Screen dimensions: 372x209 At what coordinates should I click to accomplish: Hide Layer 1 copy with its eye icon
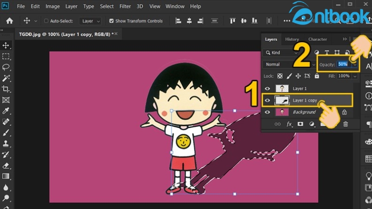pyautogui.click(x=267, y=100)
